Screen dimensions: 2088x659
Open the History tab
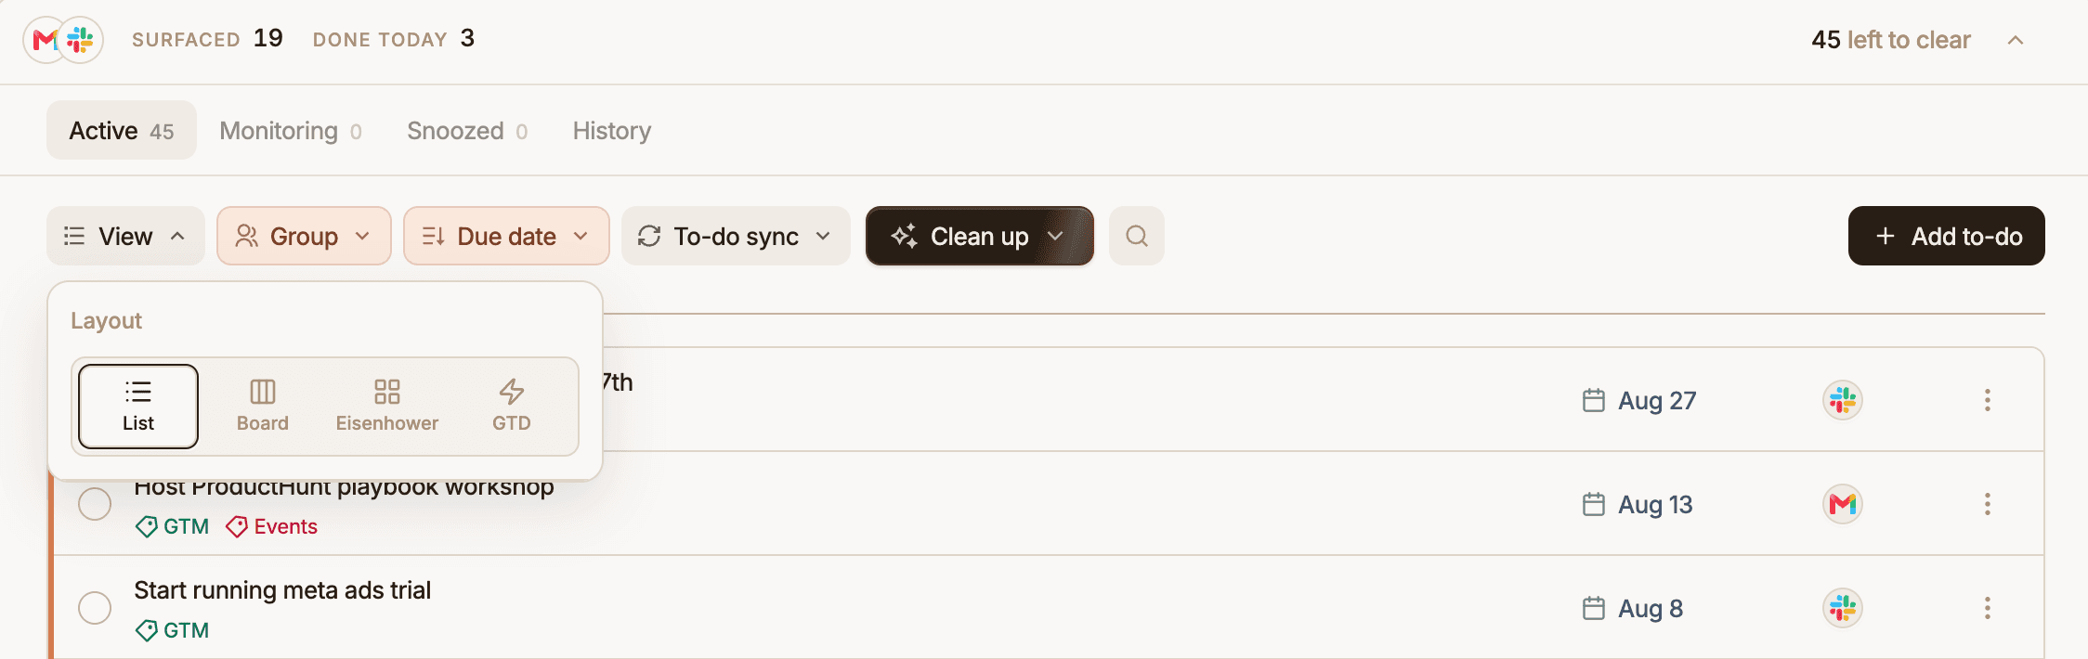click(612, 131)
